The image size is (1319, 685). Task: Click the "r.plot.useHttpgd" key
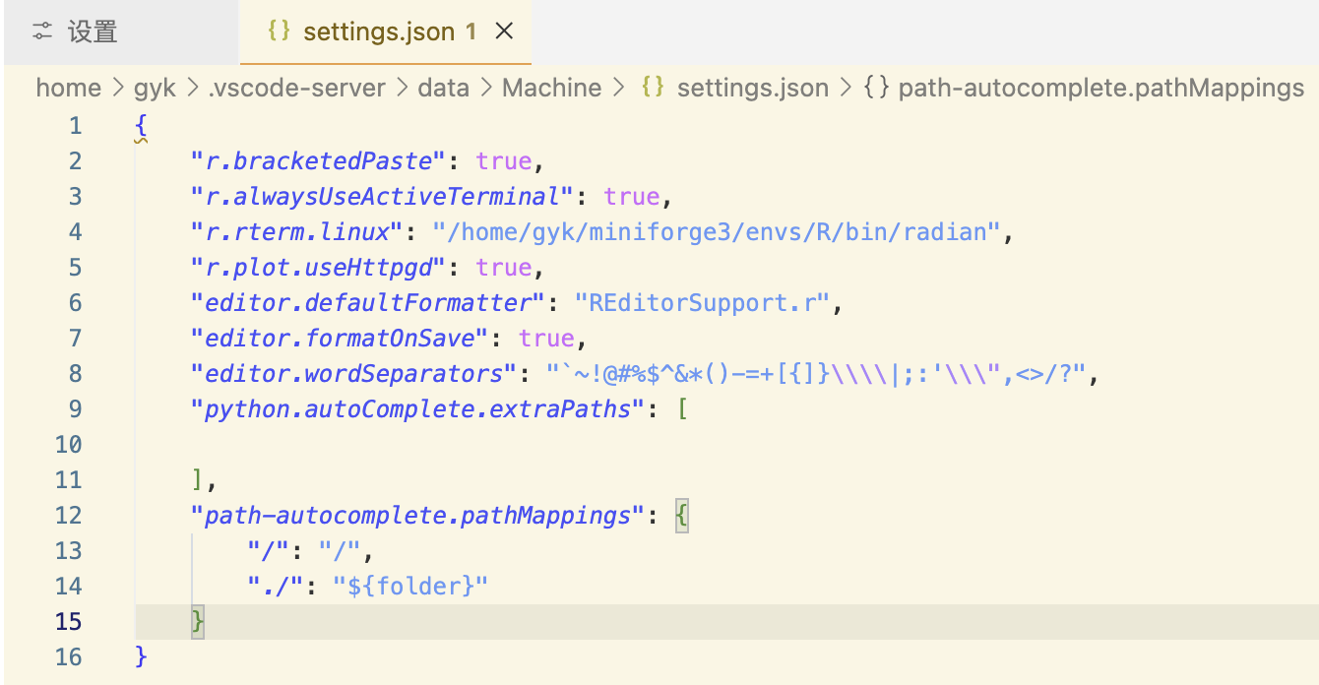click(x=319, y=268)
